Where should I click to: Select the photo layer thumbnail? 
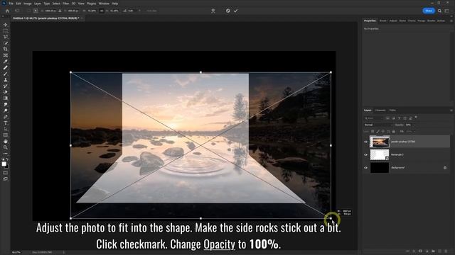pos(380,142)
